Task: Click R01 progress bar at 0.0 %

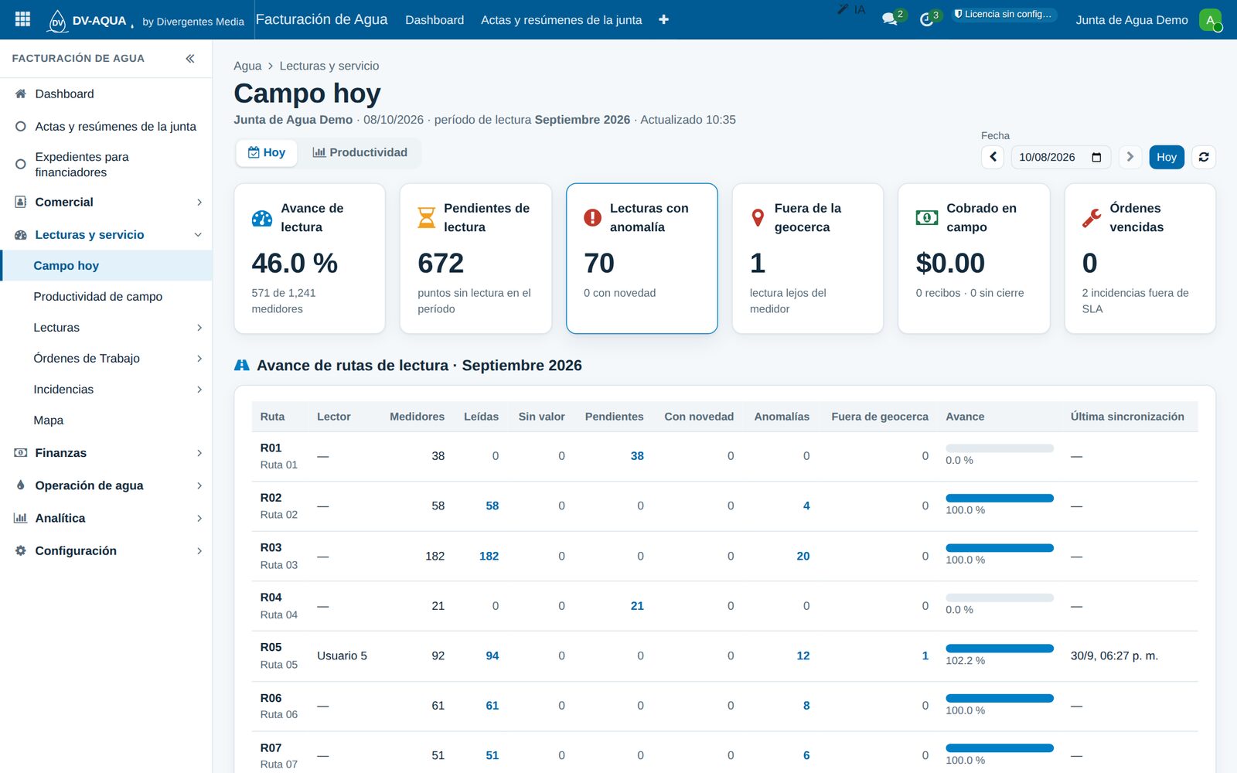Action: (x=1000, y=448)
